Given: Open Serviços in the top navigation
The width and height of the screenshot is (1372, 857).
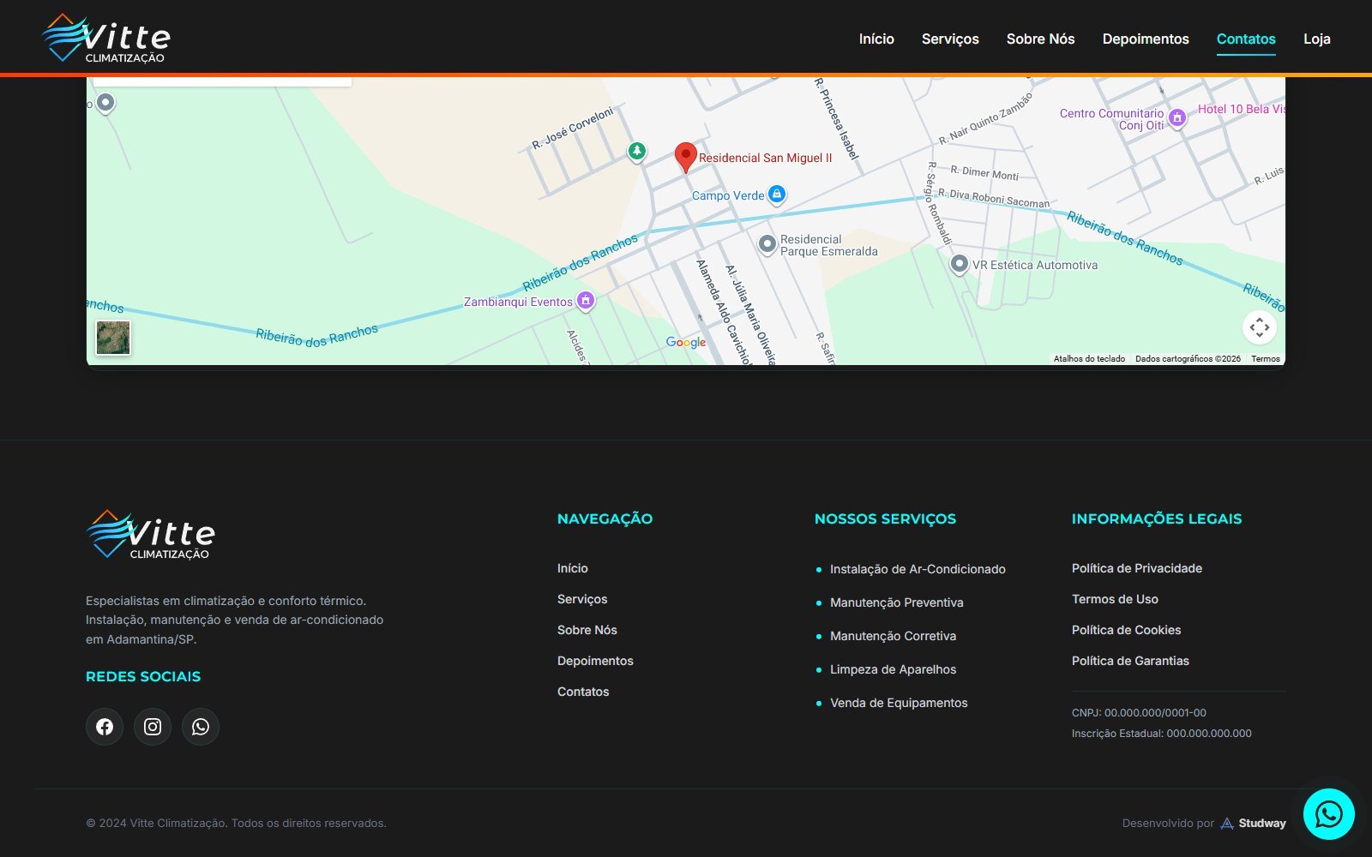Looking at the screenshot, I should [950, 39].
